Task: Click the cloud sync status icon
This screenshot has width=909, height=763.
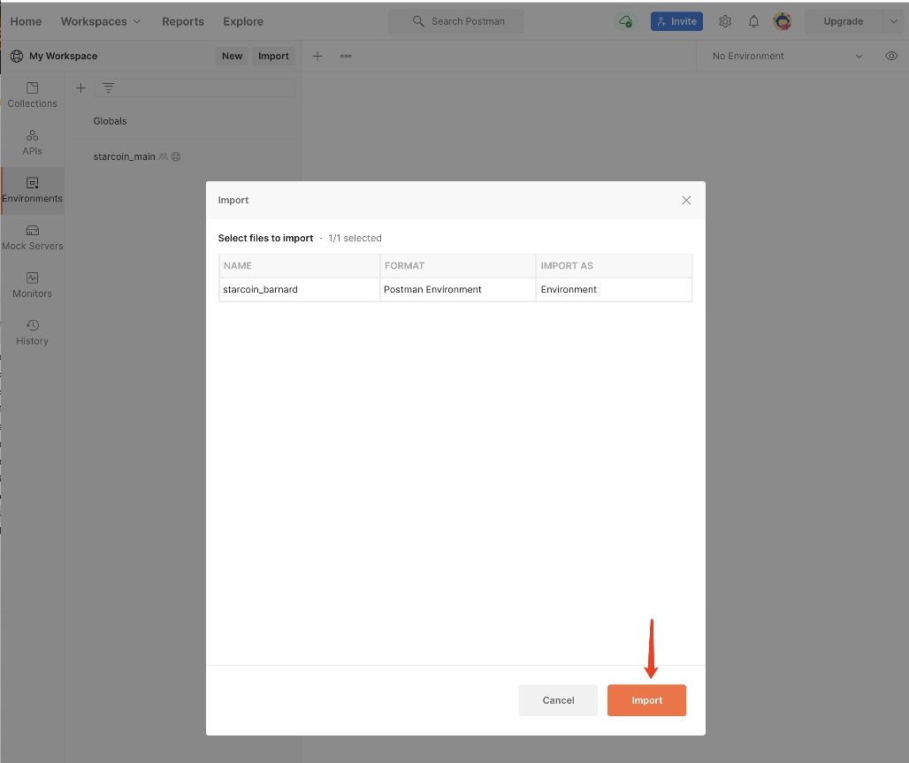Action: click(x=625, y=21)
